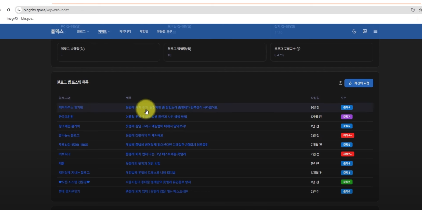
Task: Open blog 재미있게 지내는 블로그
Action: click(x=74, y=173)
